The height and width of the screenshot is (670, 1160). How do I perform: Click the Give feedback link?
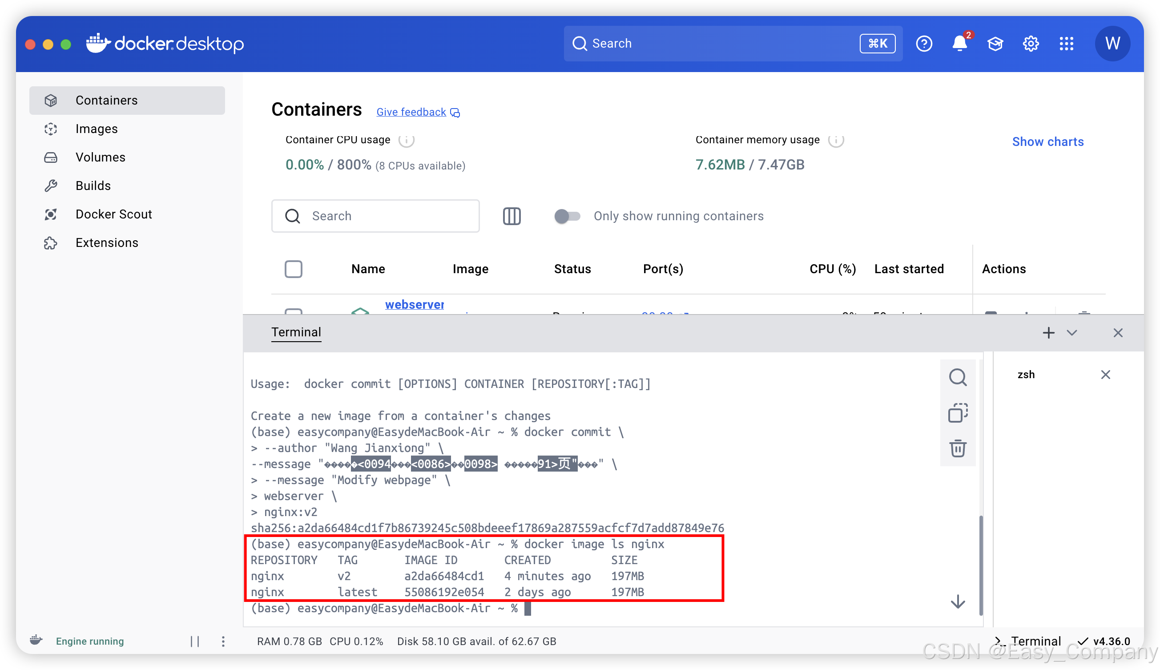click(411, 112)
